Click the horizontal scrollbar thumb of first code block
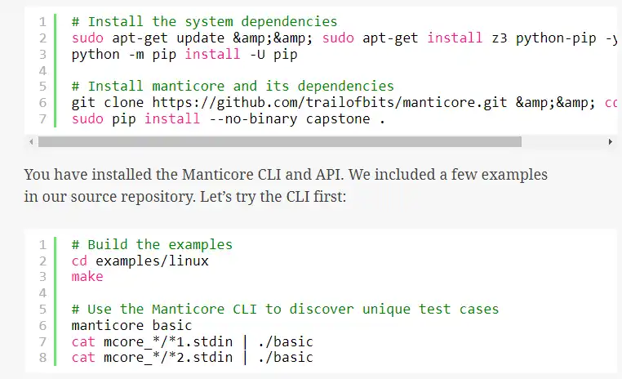 coord(280,141)
